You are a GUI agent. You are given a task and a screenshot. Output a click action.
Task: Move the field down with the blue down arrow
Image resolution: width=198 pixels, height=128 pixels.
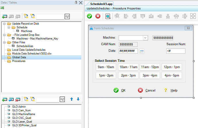tap(78, 99)
